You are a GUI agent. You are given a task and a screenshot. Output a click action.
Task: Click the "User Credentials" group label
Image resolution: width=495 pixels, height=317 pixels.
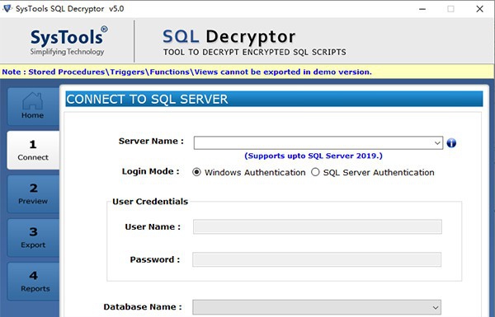point(150,202)
